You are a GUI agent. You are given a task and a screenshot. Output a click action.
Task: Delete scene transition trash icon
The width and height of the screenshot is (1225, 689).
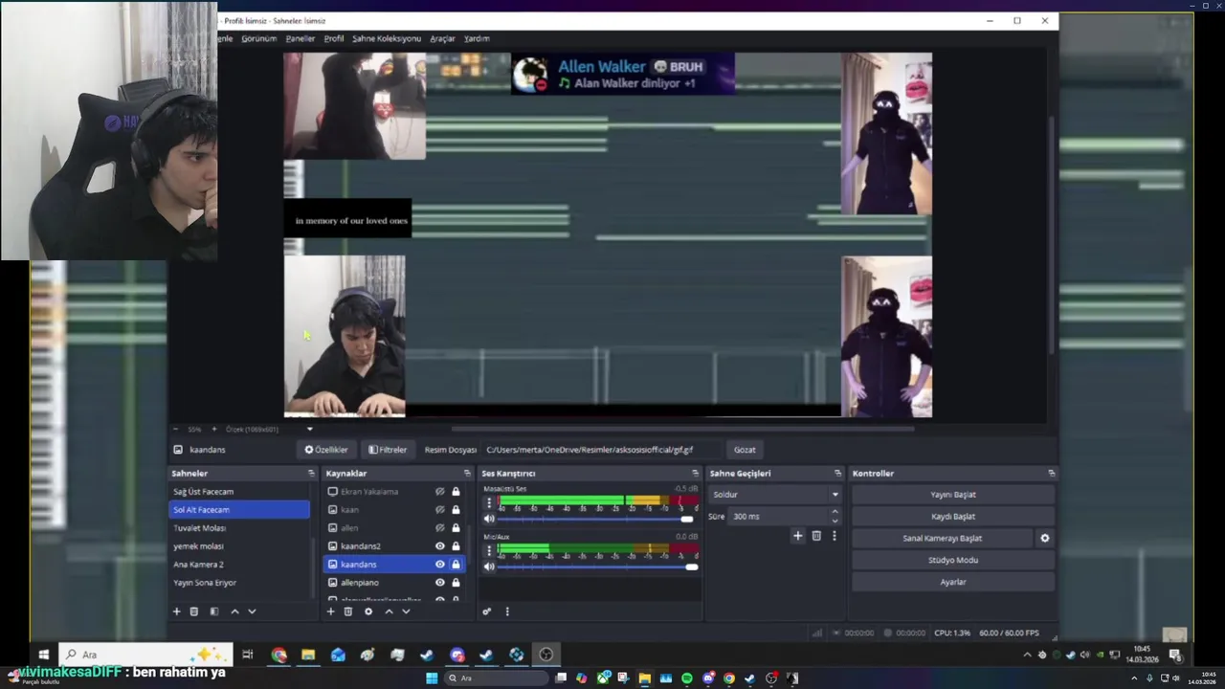(816, 536)
